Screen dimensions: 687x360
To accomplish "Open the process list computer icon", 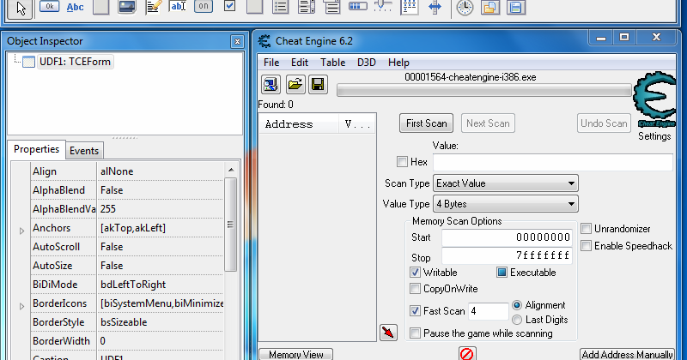I will pos(271,84).
